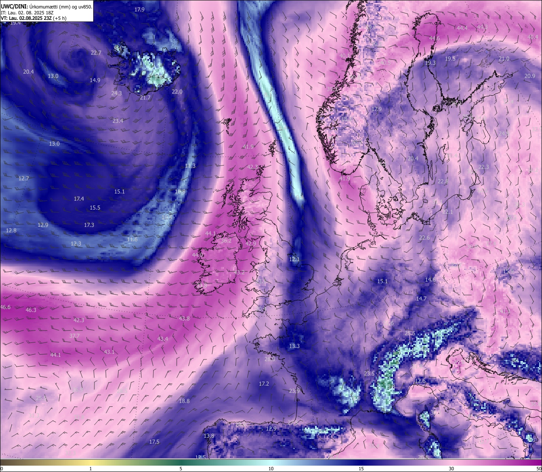Click the 24.3 value label
The image size is (542, 472).
click(x=116, y=94)
